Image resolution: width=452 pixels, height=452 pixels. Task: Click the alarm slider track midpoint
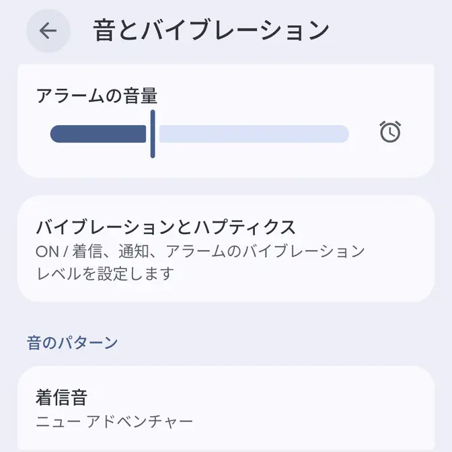tap(200, 134)
